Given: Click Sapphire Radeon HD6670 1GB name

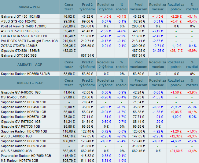Looking at the screenshot, I should [24, 117].
